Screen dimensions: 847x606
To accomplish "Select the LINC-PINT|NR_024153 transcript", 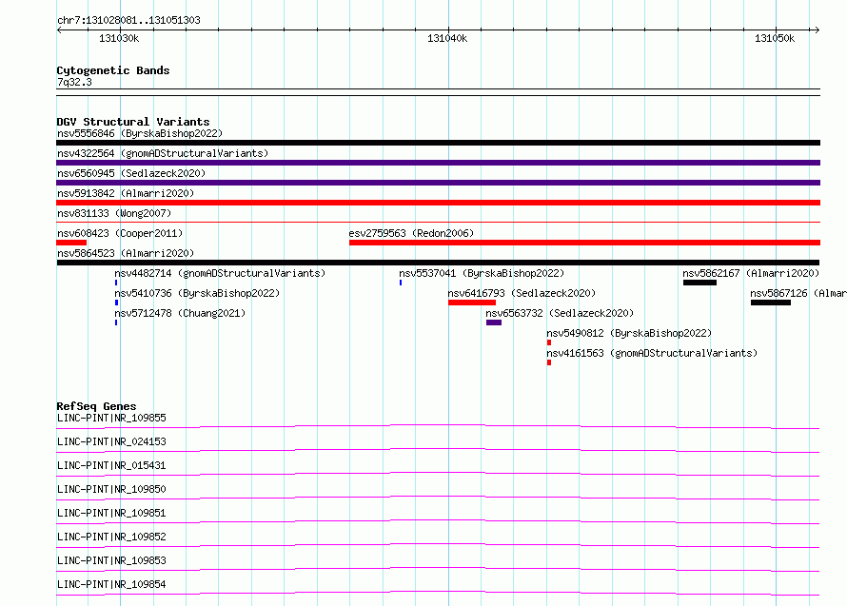I will tap(438, 446).
